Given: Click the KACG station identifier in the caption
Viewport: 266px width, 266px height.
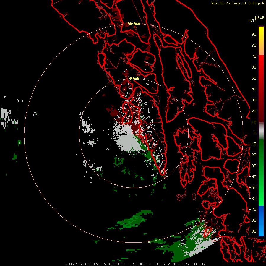Looking at the screenshot, I should [160, 264].
